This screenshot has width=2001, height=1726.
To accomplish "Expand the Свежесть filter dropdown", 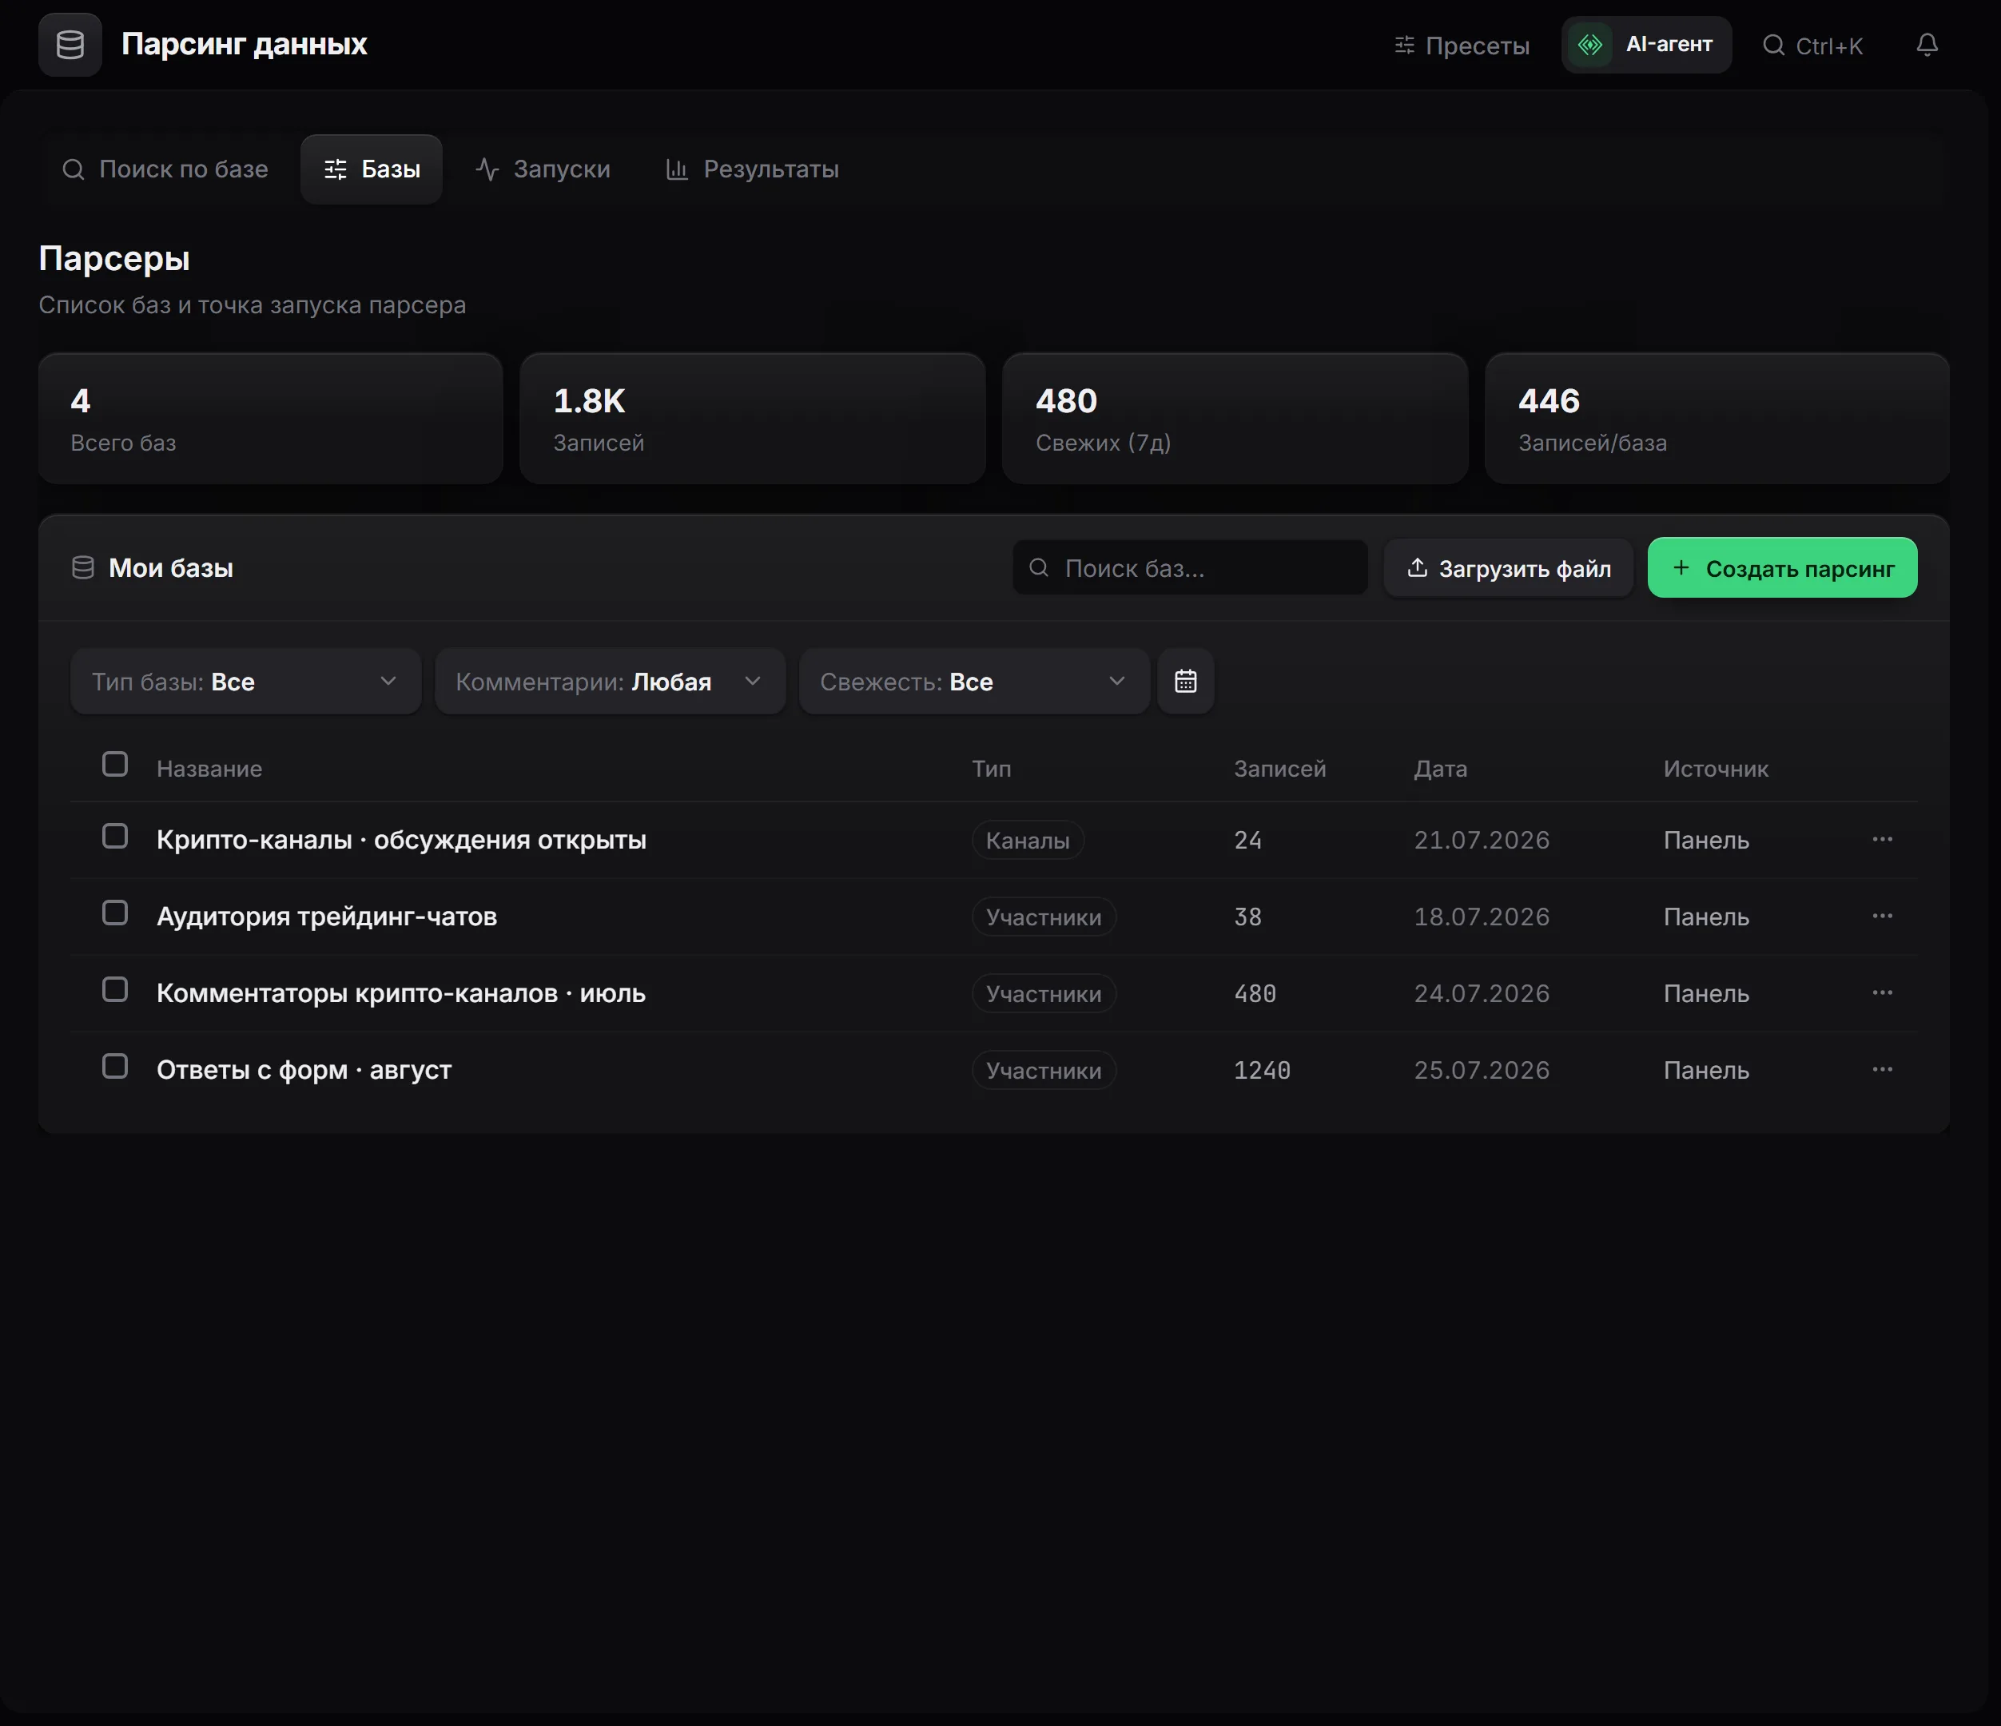I will pos(974,681).
